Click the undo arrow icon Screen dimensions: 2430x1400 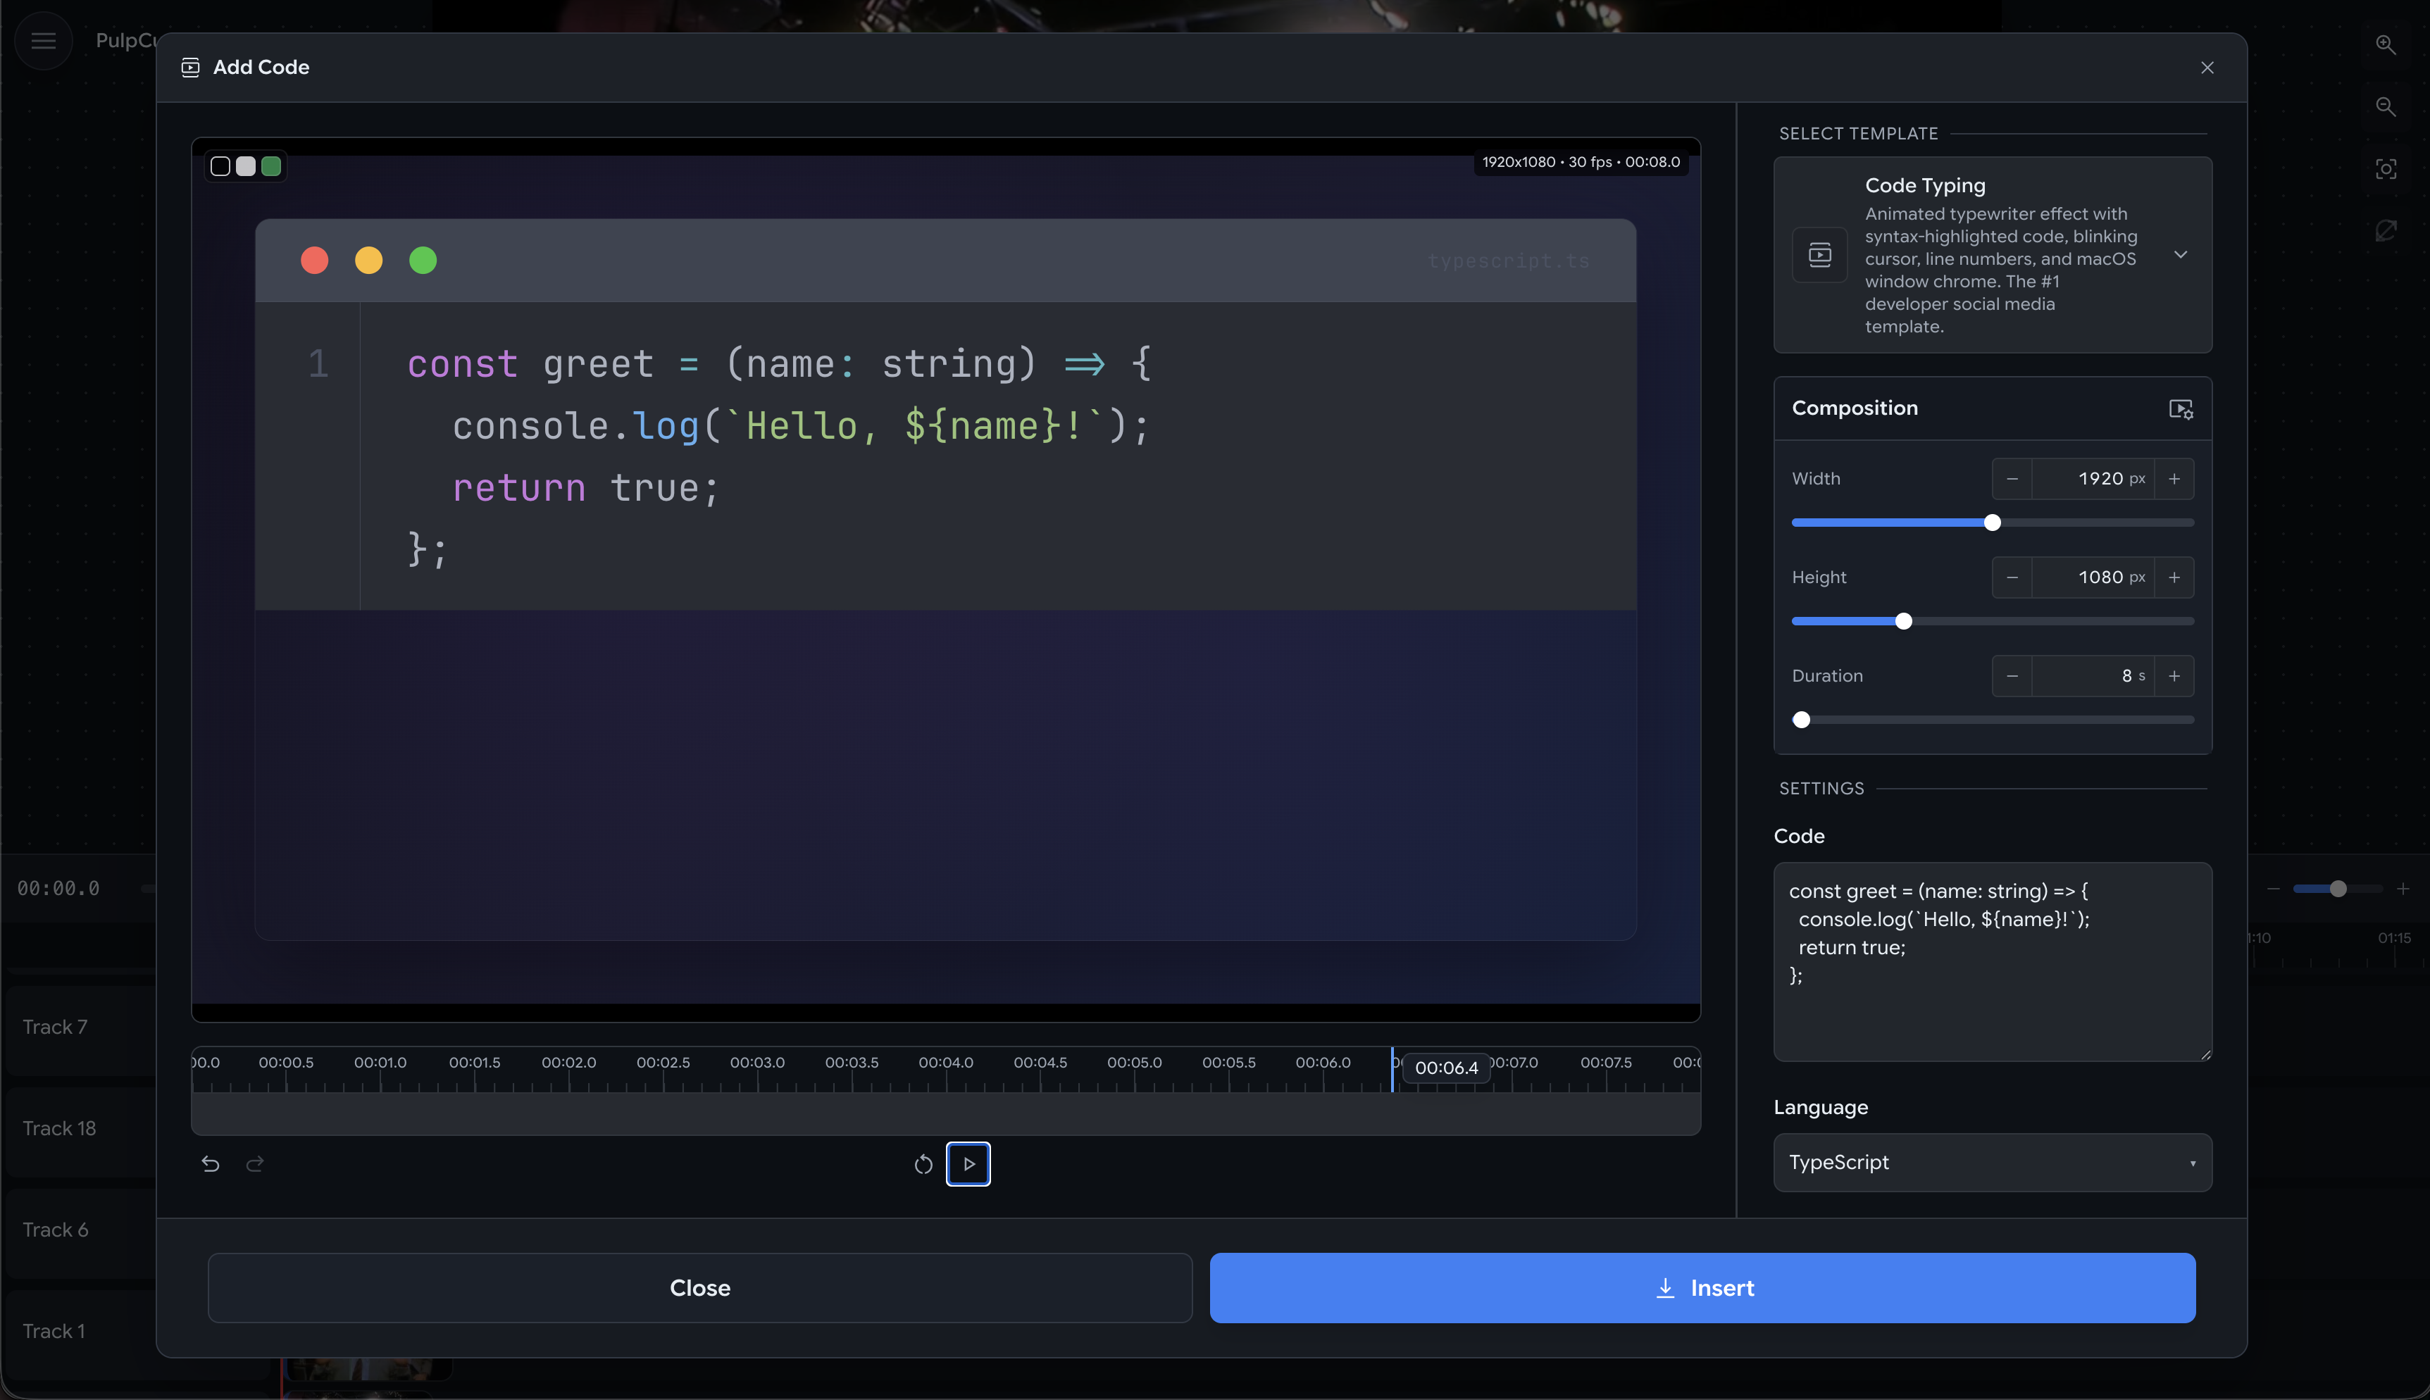211,1164
